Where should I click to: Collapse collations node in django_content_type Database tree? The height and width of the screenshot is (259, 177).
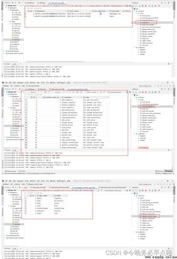point(134,232)
